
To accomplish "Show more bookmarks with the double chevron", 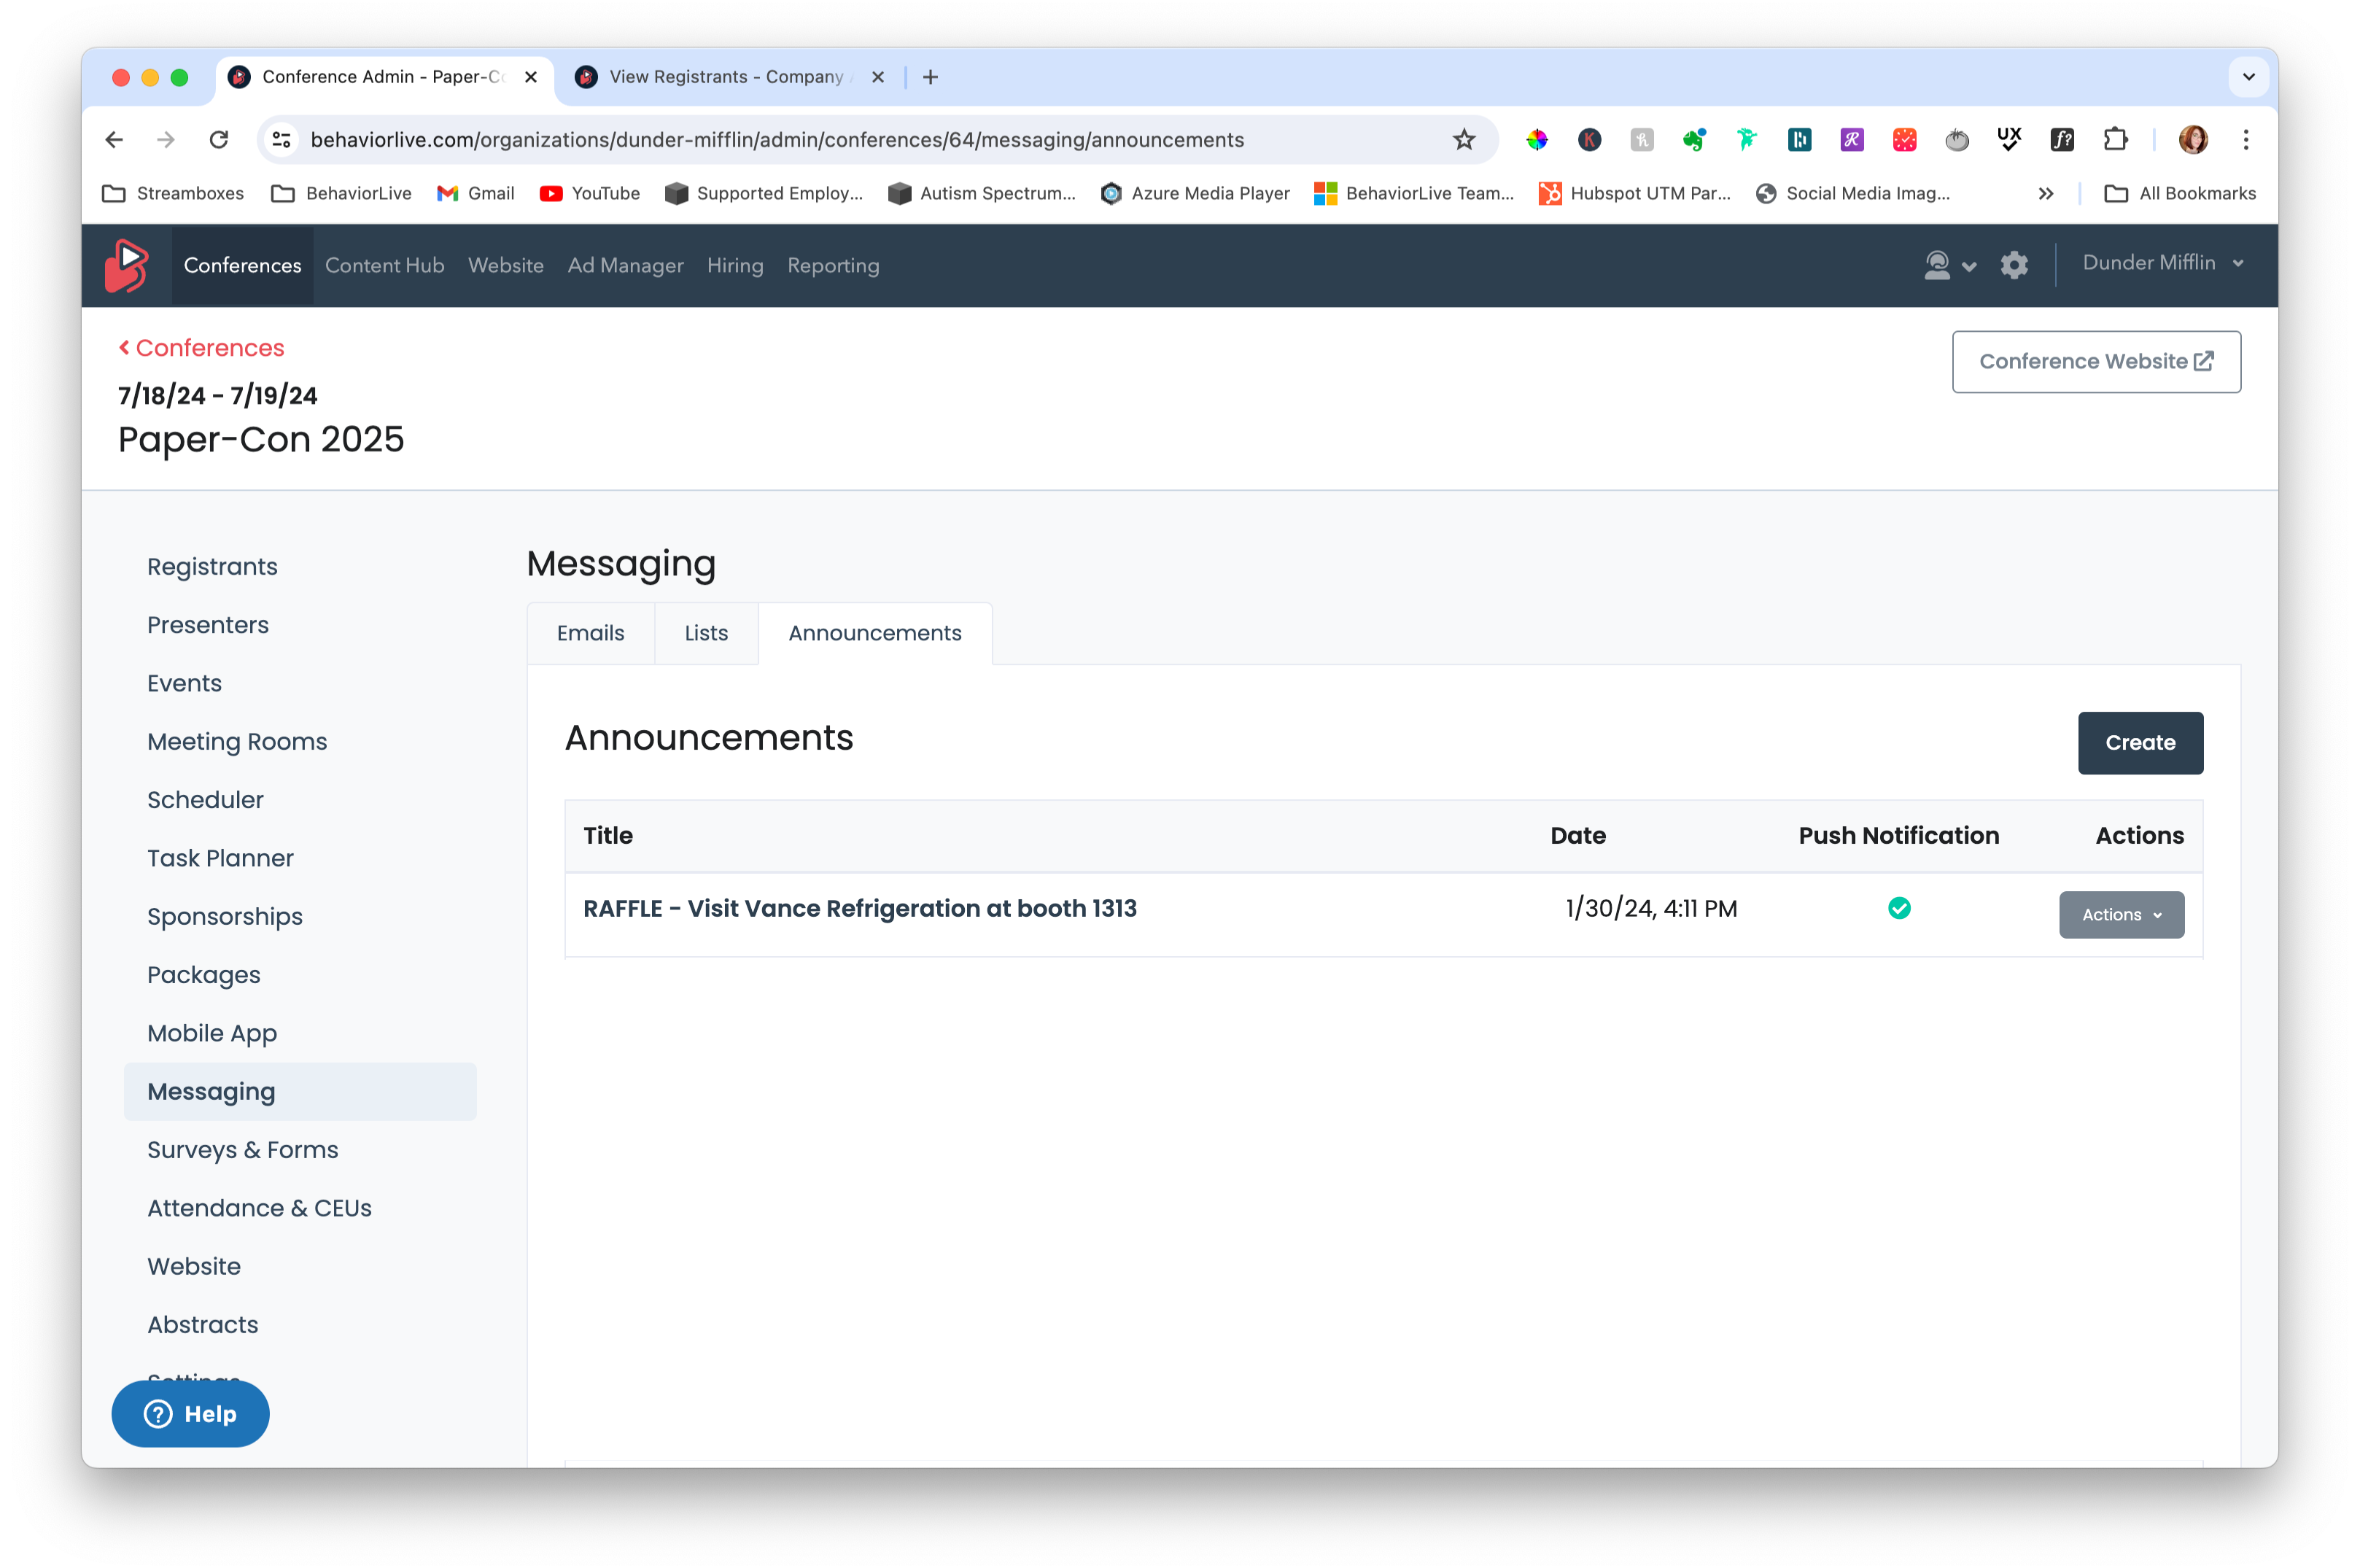I will (2045, 194).
